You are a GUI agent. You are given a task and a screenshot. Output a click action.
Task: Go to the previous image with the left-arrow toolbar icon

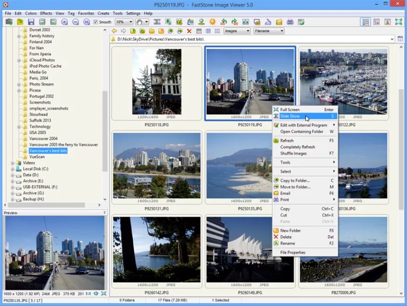(42, 22)
